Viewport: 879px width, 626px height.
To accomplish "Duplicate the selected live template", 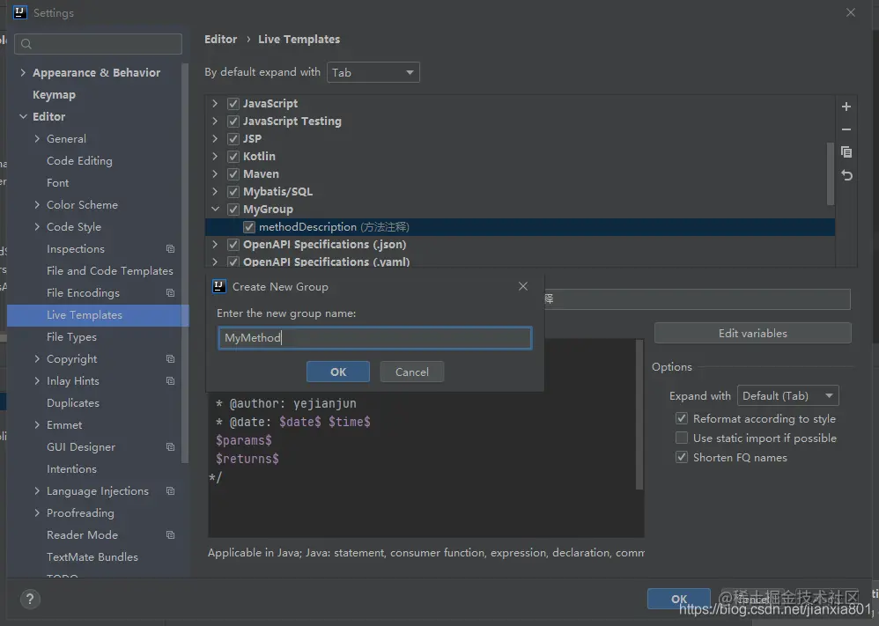I will point(846,151).
